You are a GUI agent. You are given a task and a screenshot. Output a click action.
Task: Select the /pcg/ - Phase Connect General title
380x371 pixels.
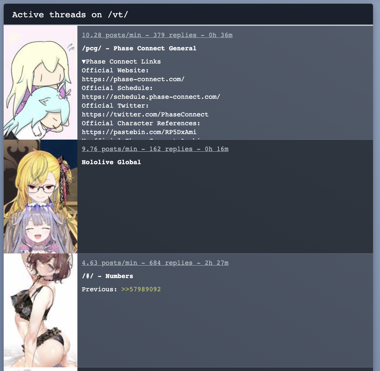pyautogui.click(x=139, y=48)
